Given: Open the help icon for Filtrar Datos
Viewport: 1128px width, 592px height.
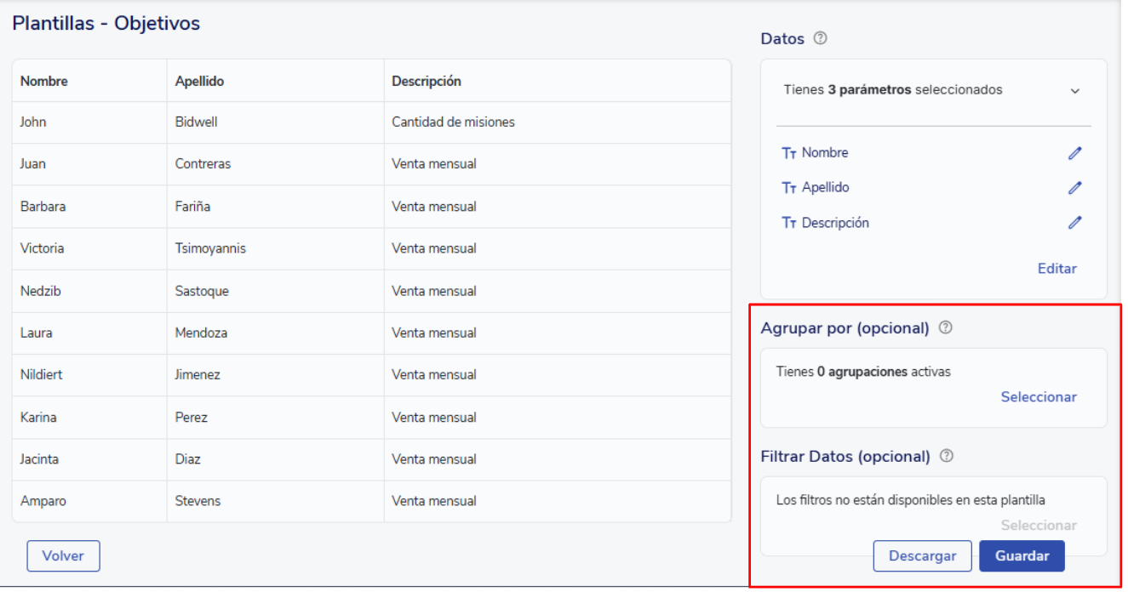Looking at the screenshot, I should [x=946, y=456].
